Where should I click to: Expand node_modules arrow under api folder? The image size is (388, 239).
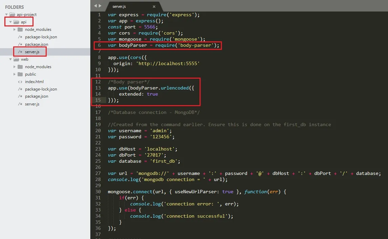pos(14,29)
